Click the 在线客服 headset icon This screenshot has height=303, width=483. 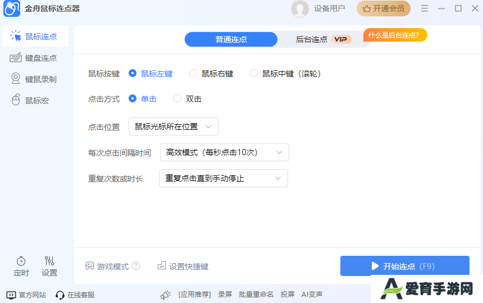pyautogui.click(x=60, y=295)
